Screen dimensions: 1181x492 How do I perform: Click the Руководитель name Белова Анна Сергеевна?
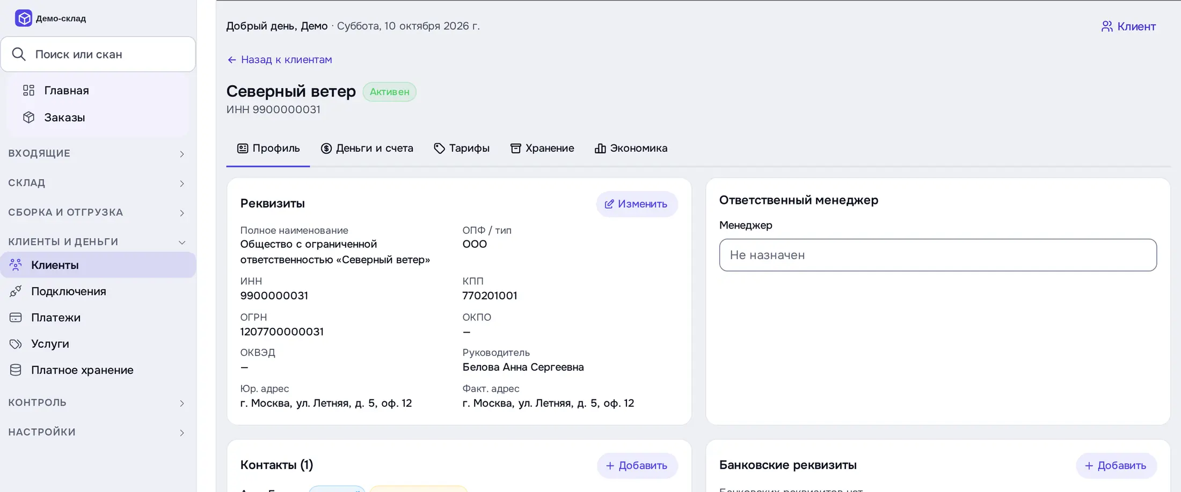523,367
